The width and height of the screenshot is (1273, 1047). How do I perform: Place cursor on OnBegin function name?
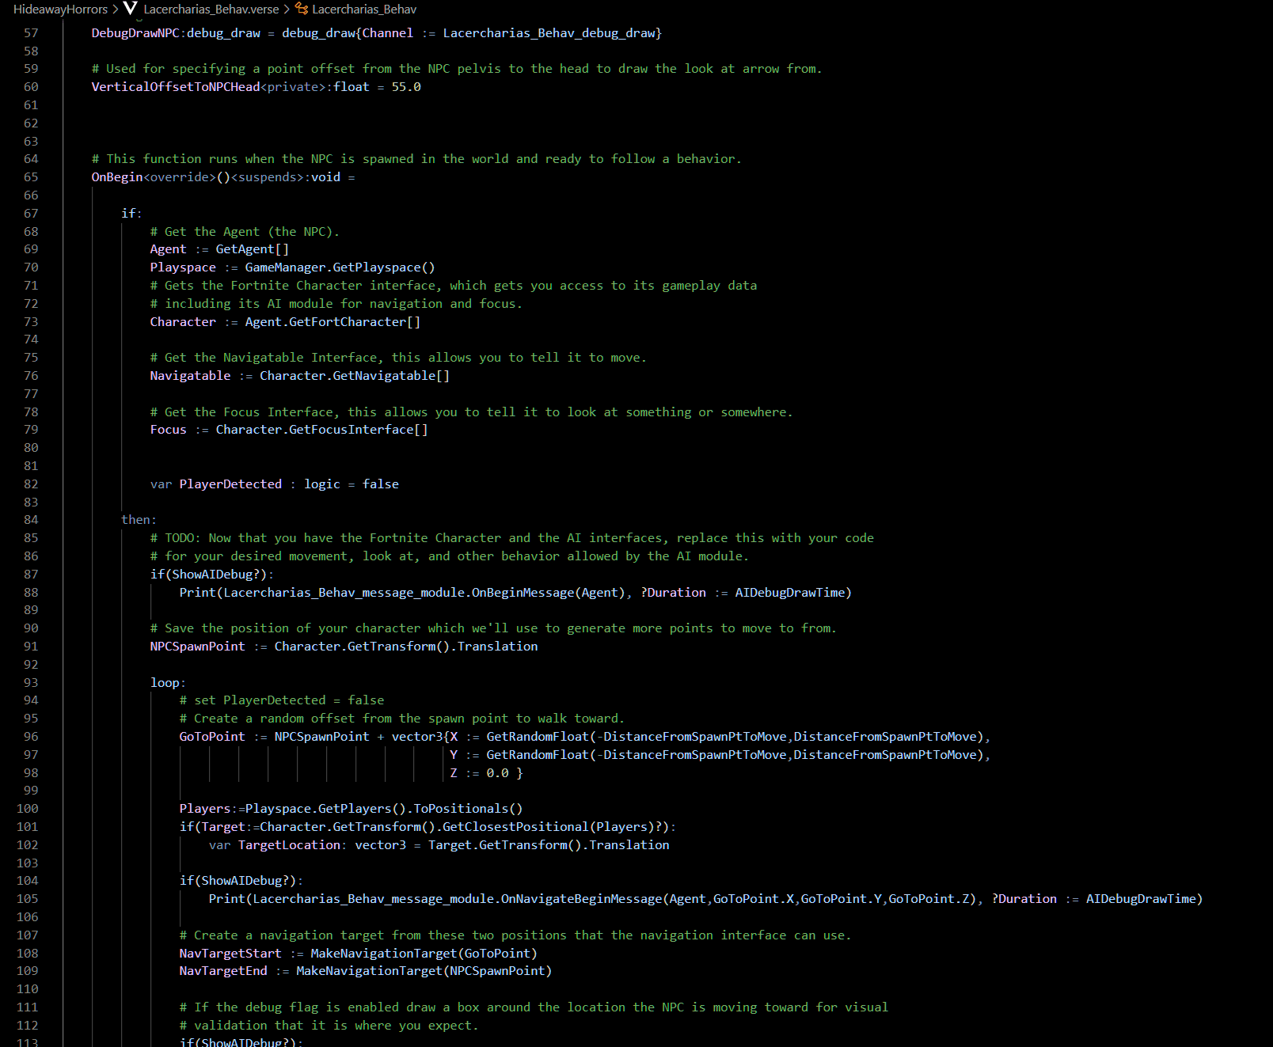[x=117, y=177]
